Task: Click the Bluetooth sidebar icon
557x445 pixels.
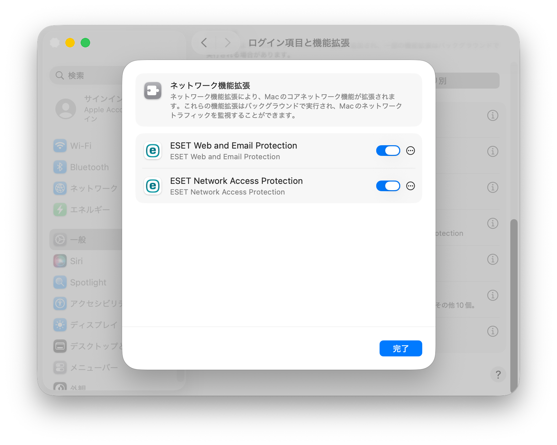Action: [x=60, y=167]
